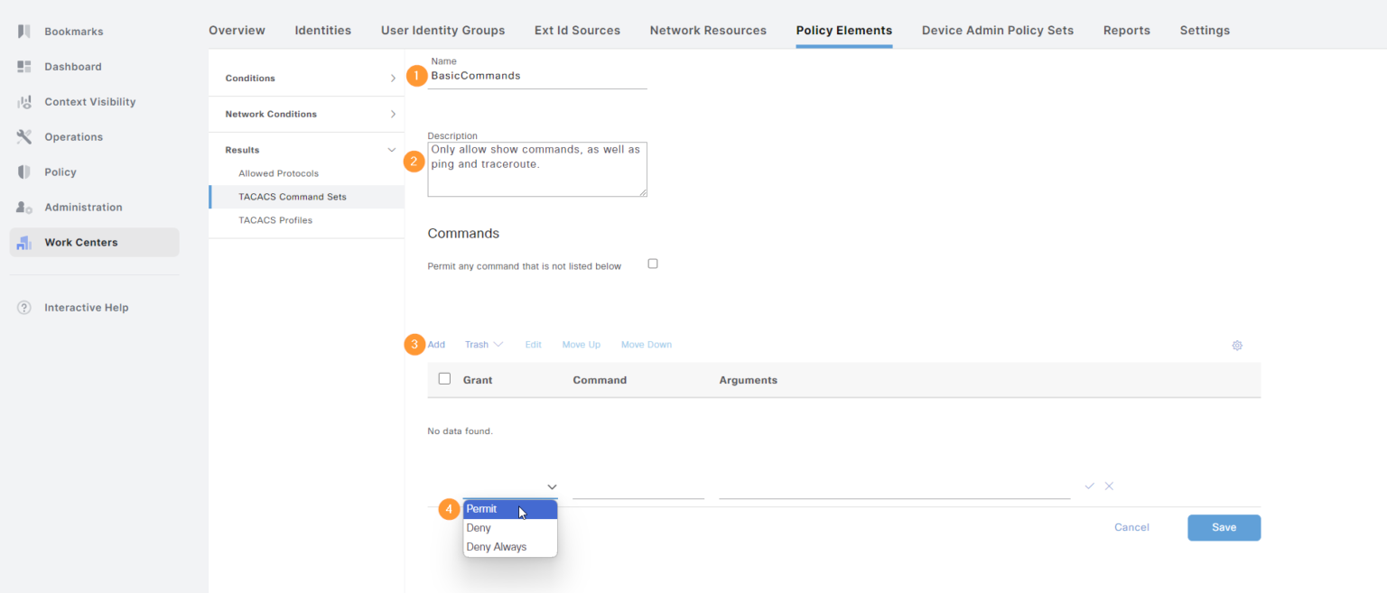Screen dimensions: 1387x593
Task: Open the Trash dropdown
Action: coord(484,344)
